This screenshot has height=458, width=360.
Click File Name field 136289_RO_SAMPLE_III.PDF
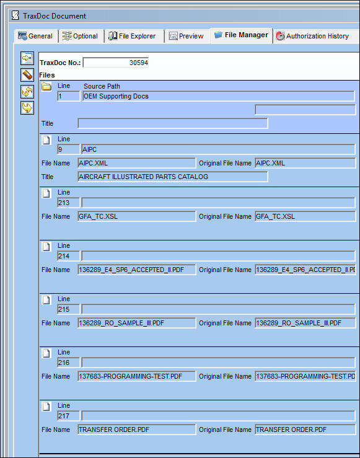pyautogui.click(x=137, y=323)
